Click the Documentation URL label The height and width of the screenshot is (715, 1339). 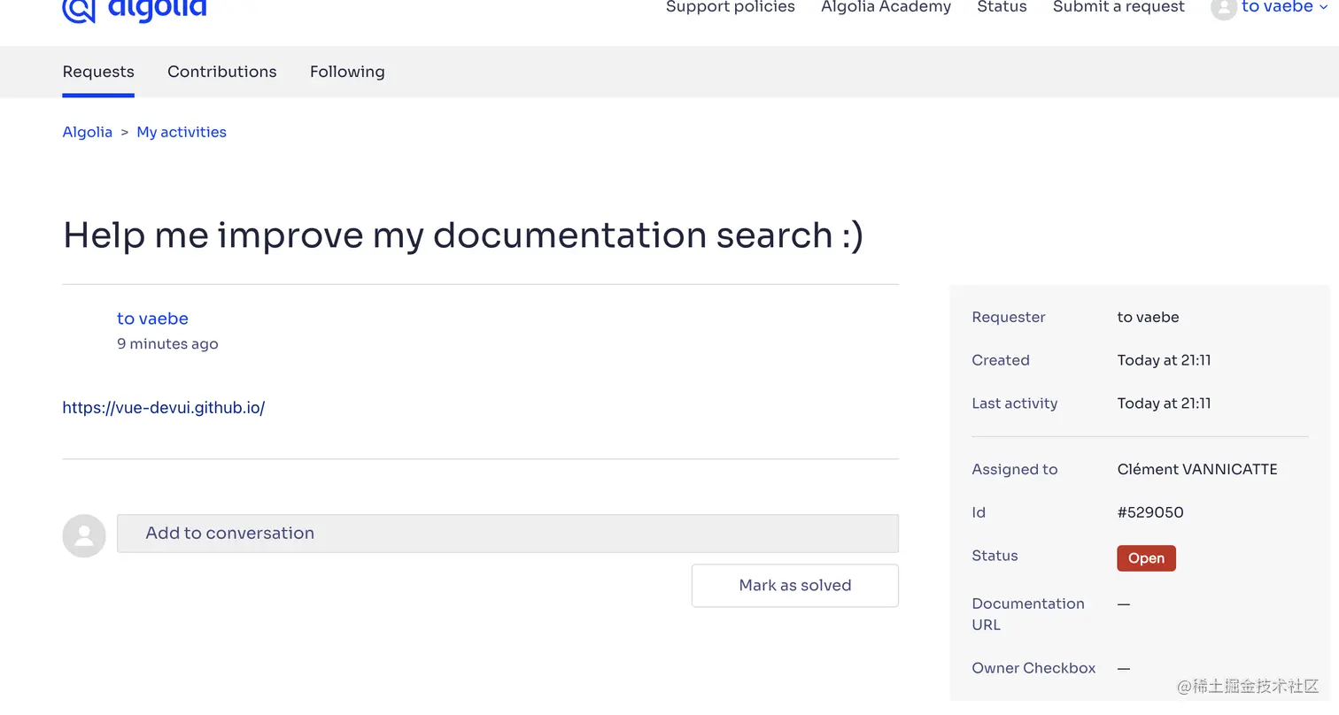1028,614
